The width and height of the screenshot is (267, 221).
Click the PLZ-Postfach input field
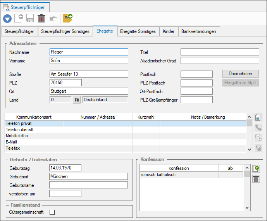coord(196,83)
